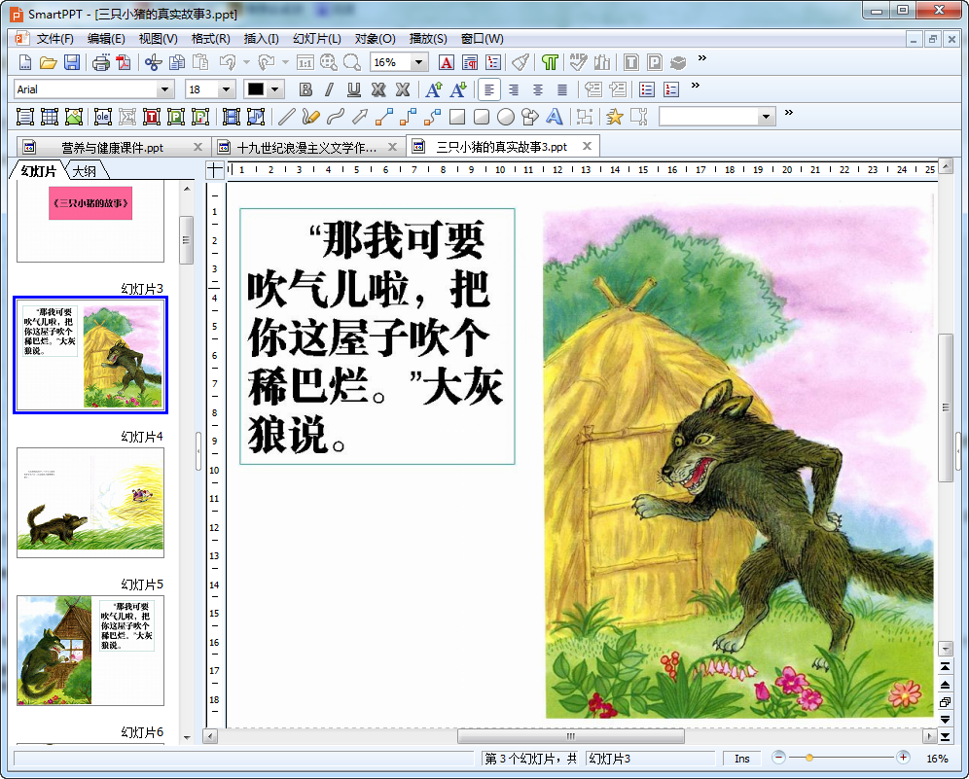Screen dimensions: 969x779
Task: Insert a text frame using the first frame icon
Action: click(25, 117)
